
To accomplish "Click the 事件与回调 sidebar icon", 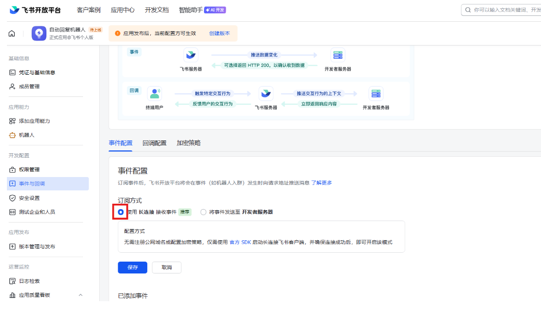I will click(12, 184).
